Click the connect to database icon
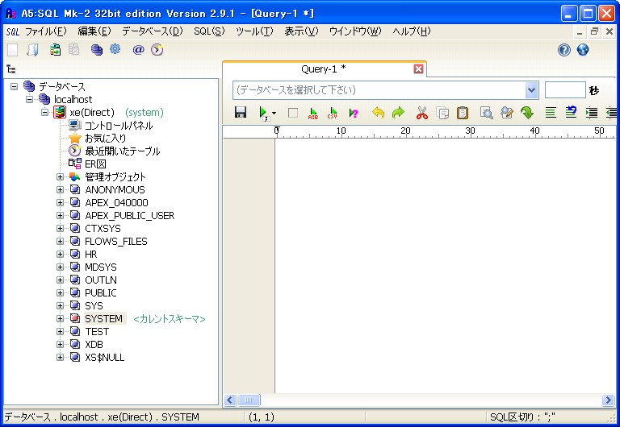Viewport: 620px width, 427px height. click(56, 50)
